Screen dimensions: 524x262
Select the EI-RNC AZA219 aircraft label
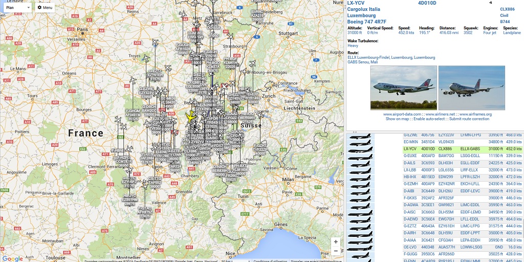[x=257, y=15]
